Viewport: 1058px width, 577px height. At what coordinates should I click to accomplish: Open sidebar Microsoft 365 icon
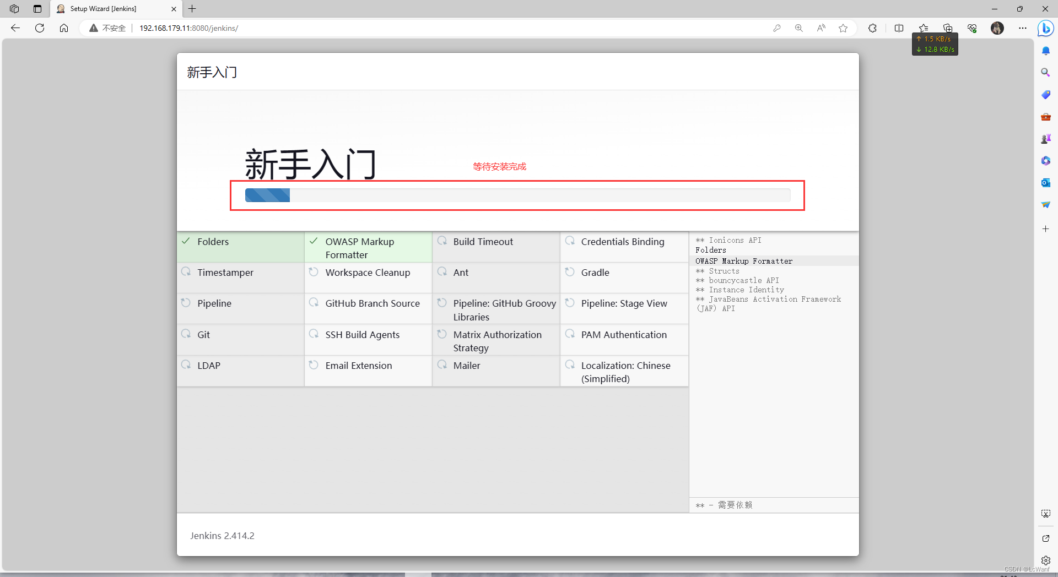point(1045,161)
